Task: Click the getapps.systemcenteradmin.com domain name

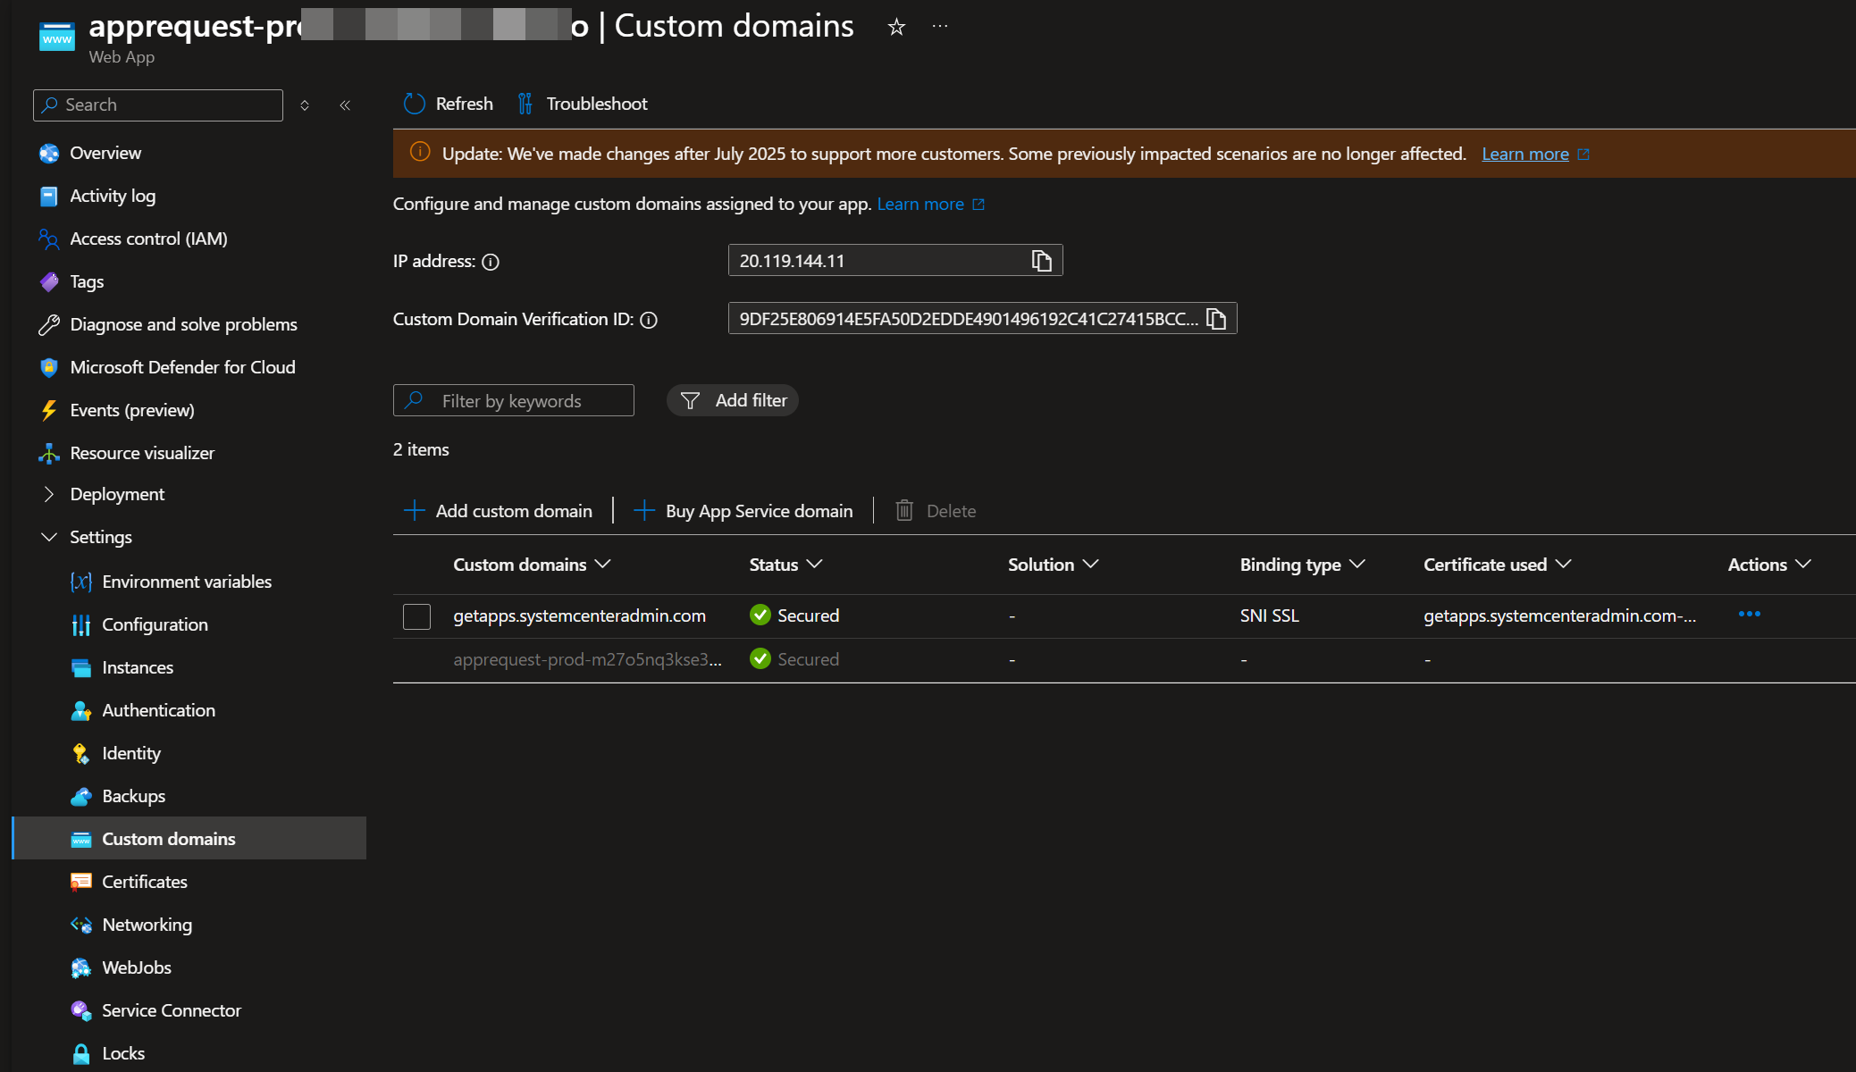Action: point(579,616)
